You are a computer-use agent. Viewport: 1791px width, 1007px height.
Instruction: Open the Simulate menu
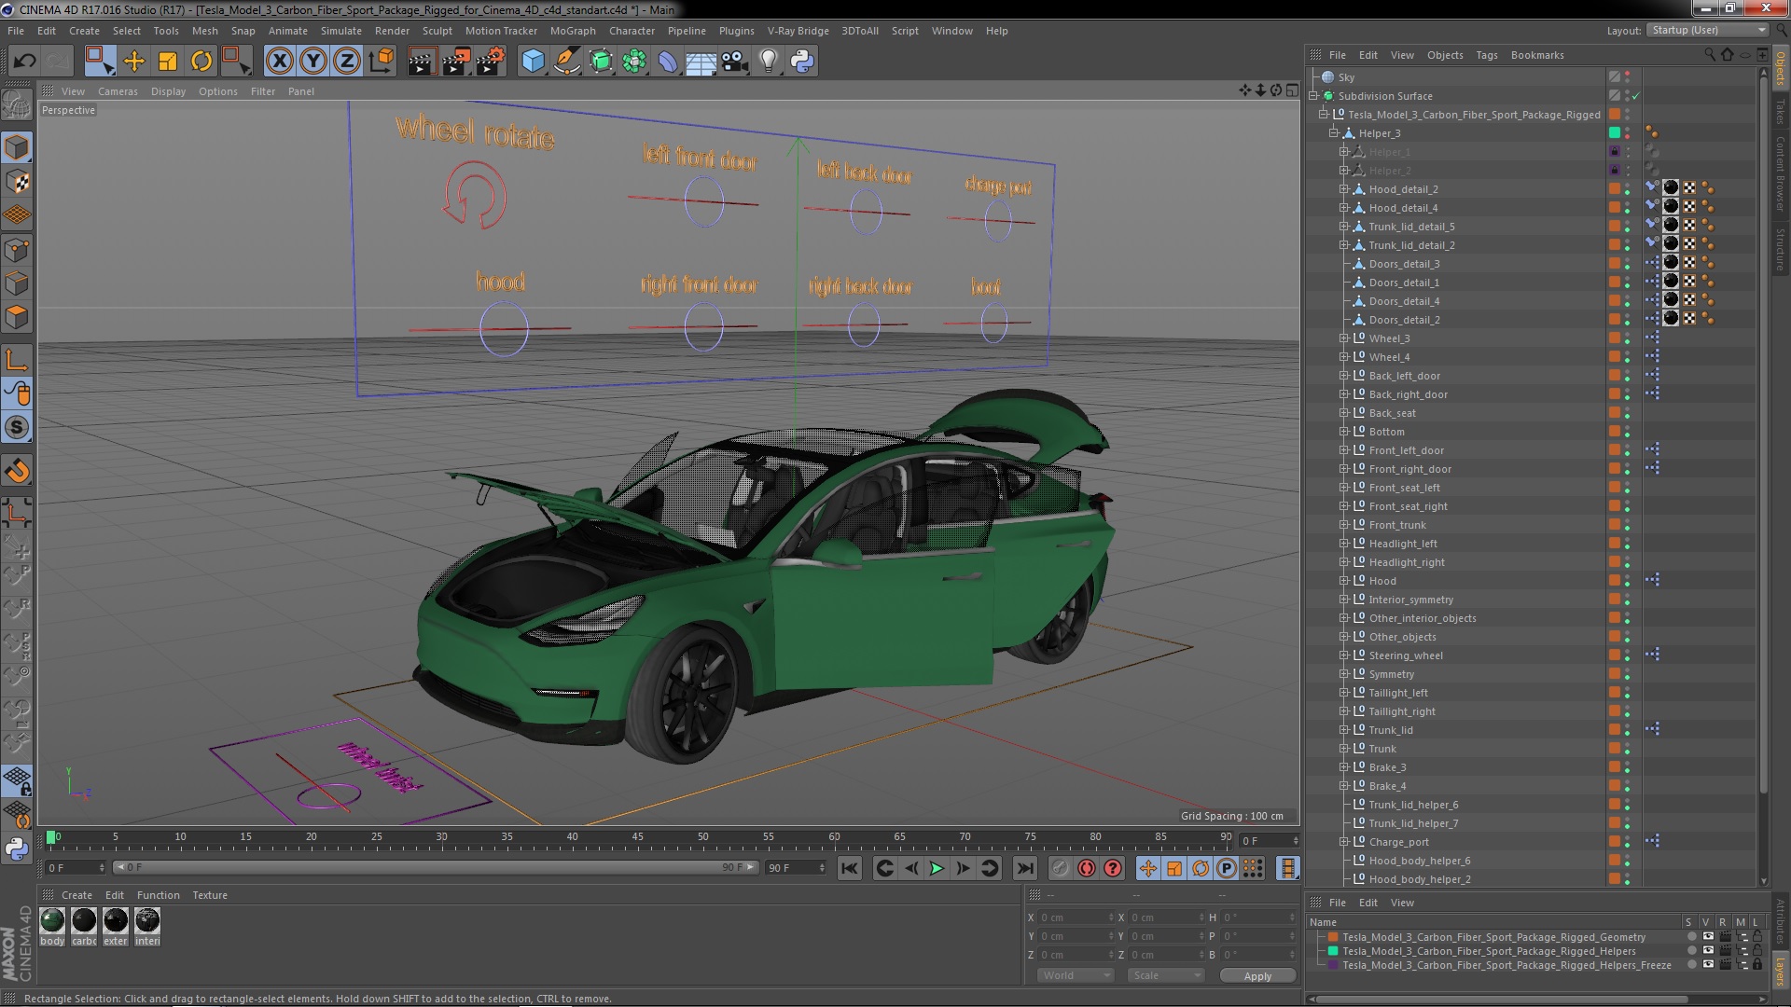point(341,31)
